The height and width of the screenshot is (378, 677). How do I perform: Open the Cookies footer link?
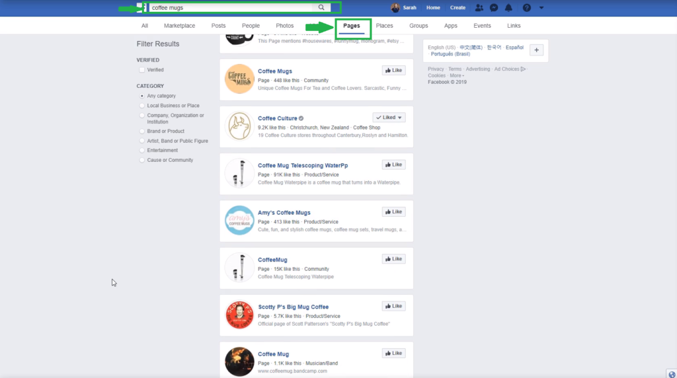pos(436,75)
